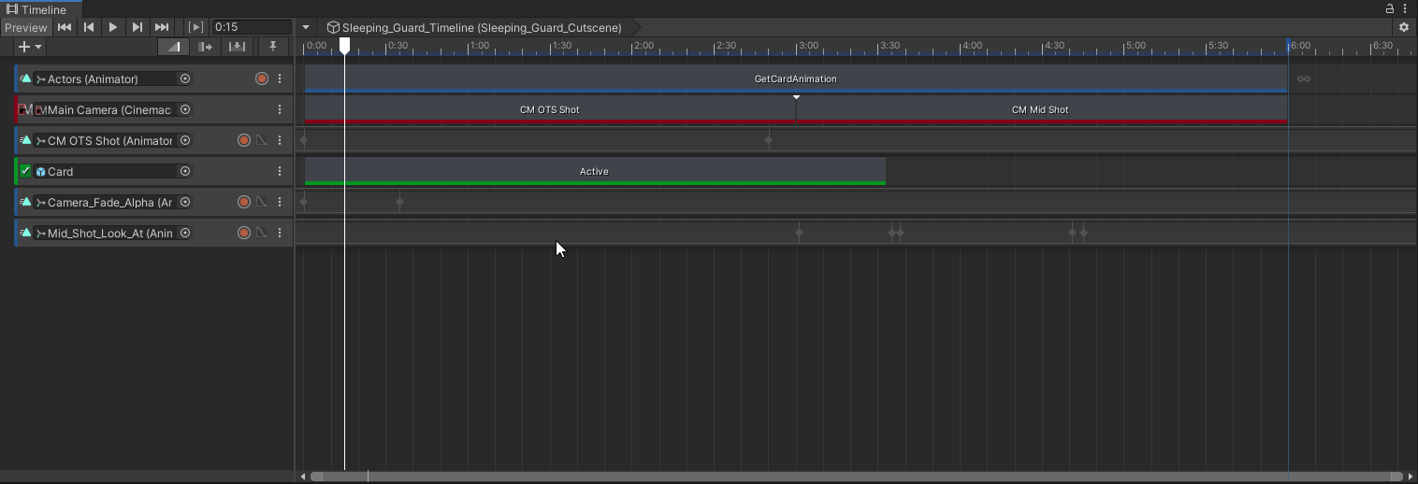Toggle the play range button
1418x484 pixels.
[x=195, y=27]
